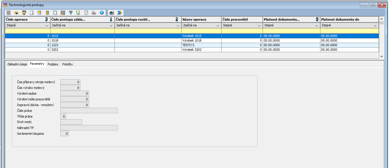Image resolution: width=389 pixels, height=168 pixels.
Task: Open help with the question mark icon
Action: coord(102,13)
